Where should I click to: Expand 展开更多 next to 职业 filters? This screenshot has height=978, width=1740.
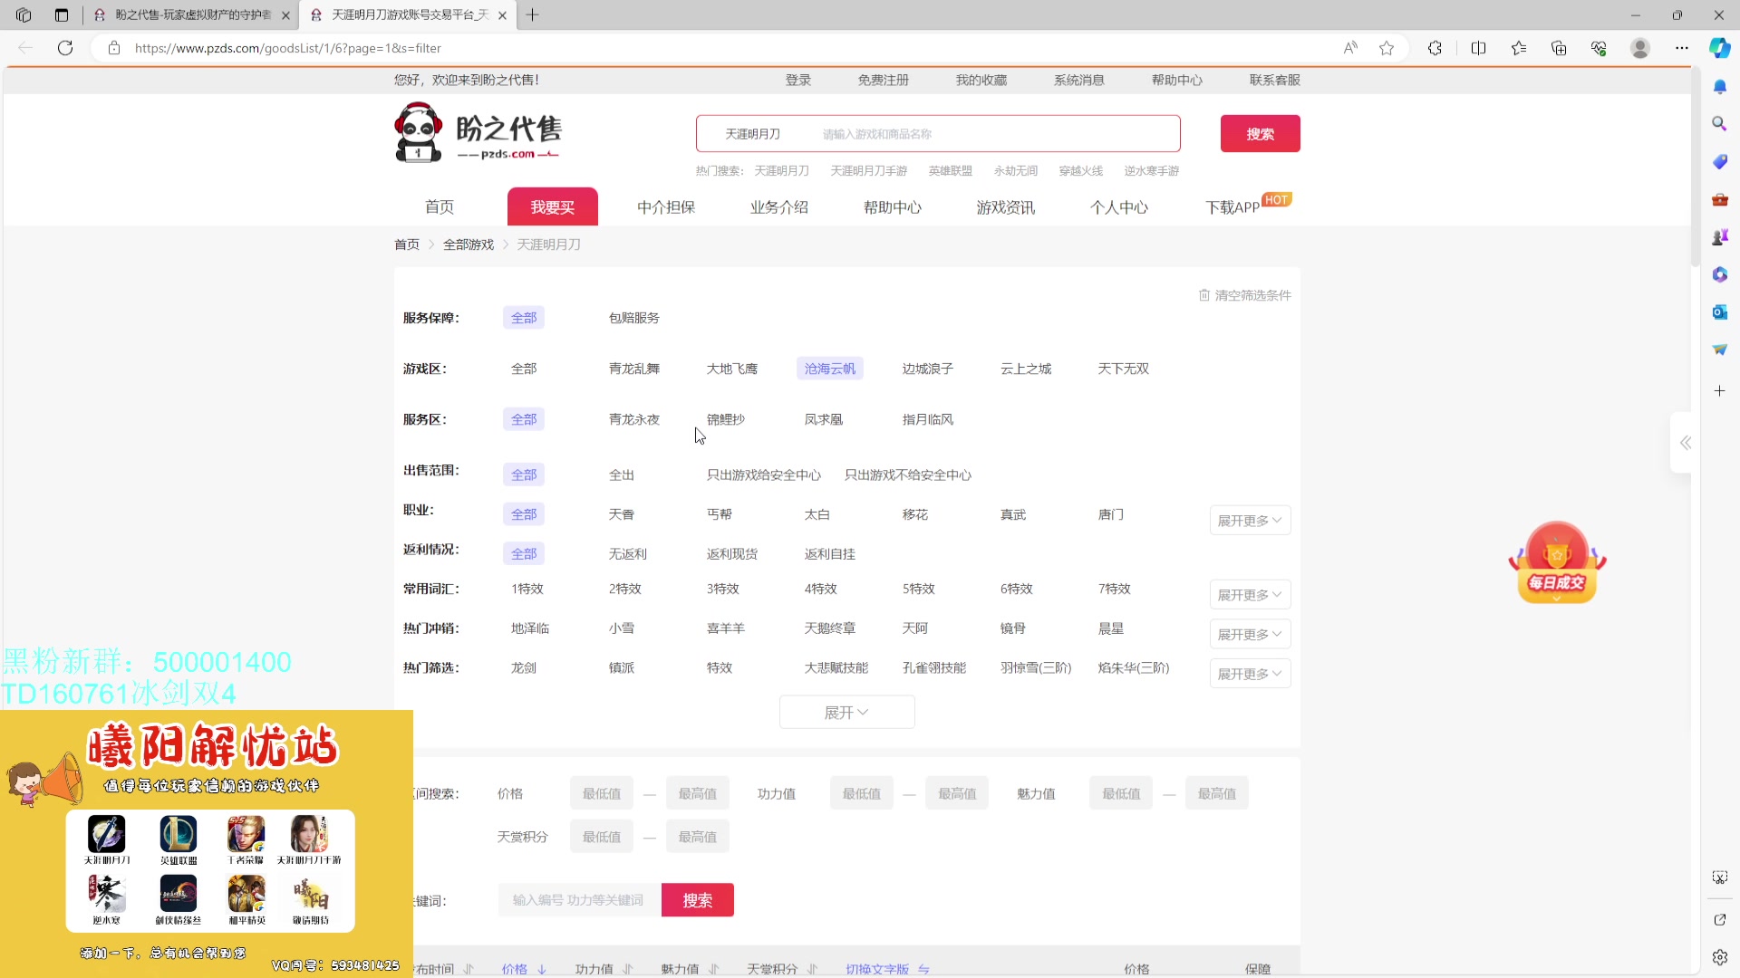coord(1249,520)
